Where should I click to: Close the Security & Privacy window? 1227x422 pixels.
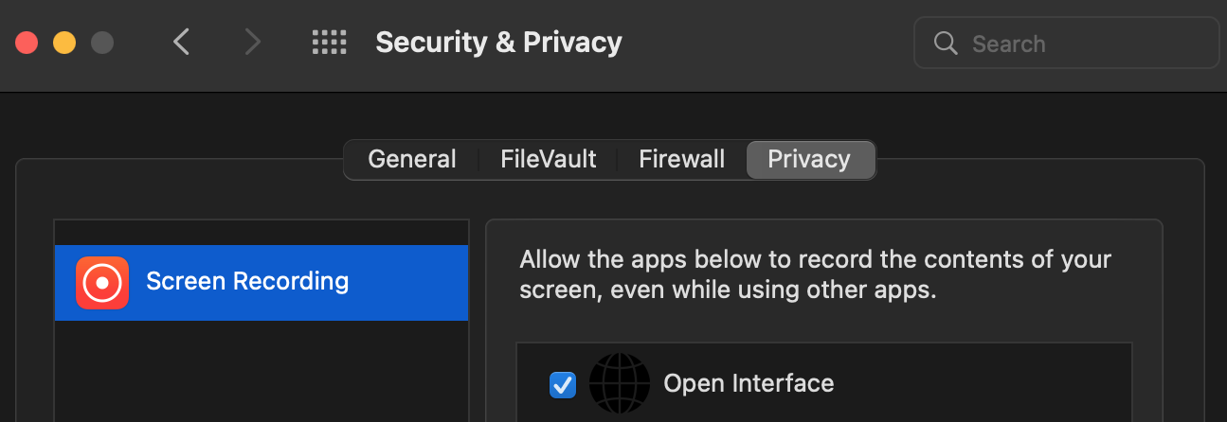(27, 44)
